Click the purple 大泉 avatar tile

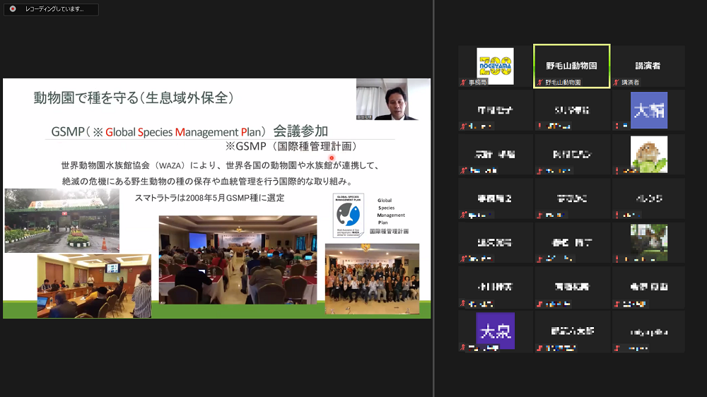pyautogui.click(x=495, y=331)
